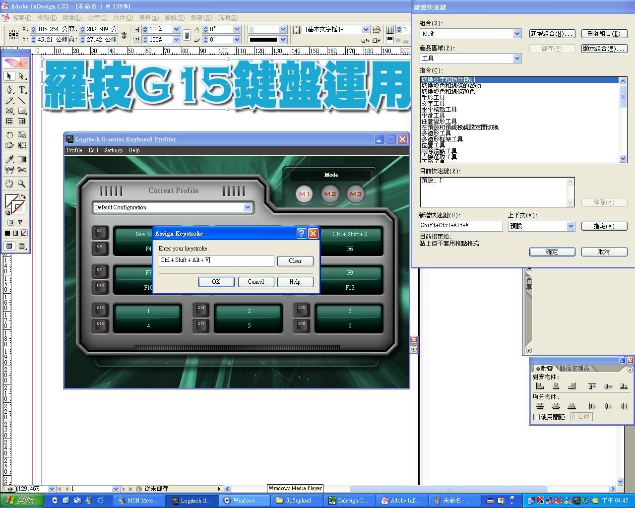Select the Scissors tool
This screenshot has height=508, width=635.
[x=22, y=170]
